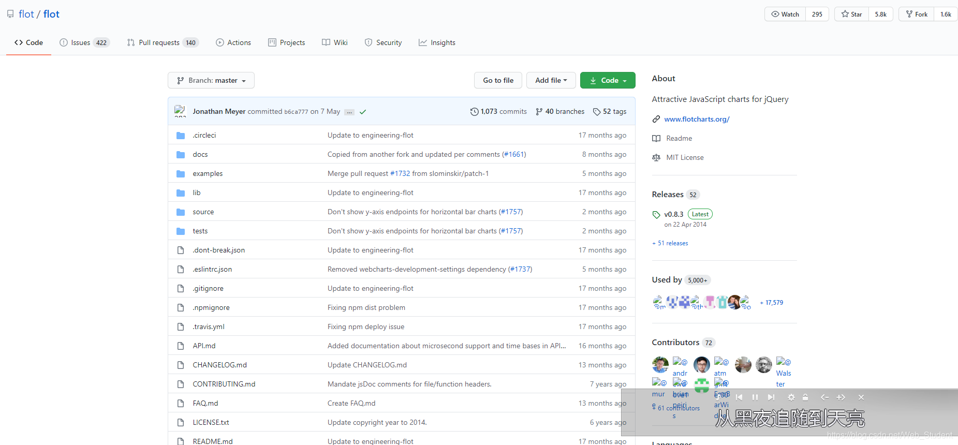View the Insights tab
This screenshot has height=445, width=958.
click(x=437, y=42)
